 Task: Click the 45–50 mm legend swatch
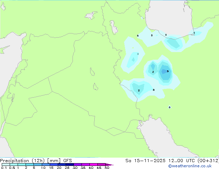[x=102, y=165]
